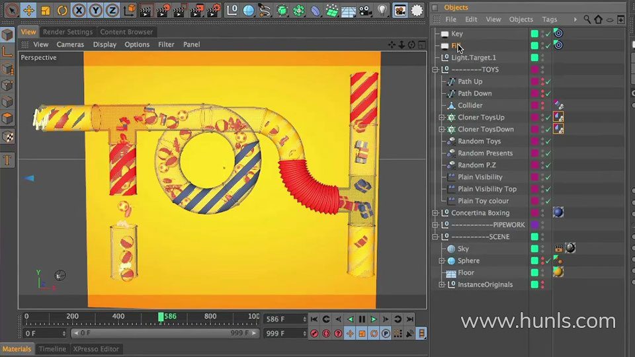This screenshot has height=357, width=635.
Task: Toggle enable checkmark for Key light
Action: coord(548,34)
